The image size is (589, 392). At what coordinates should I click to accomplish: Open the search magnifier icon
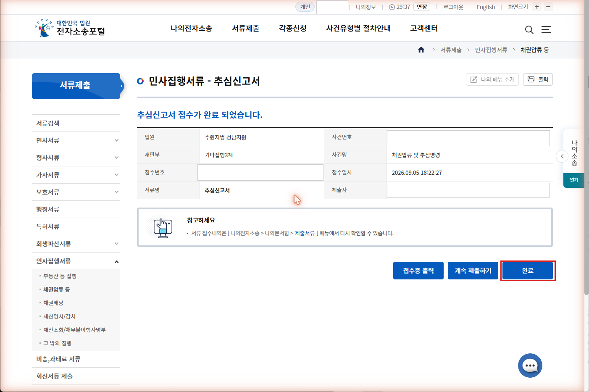point(529,30)
